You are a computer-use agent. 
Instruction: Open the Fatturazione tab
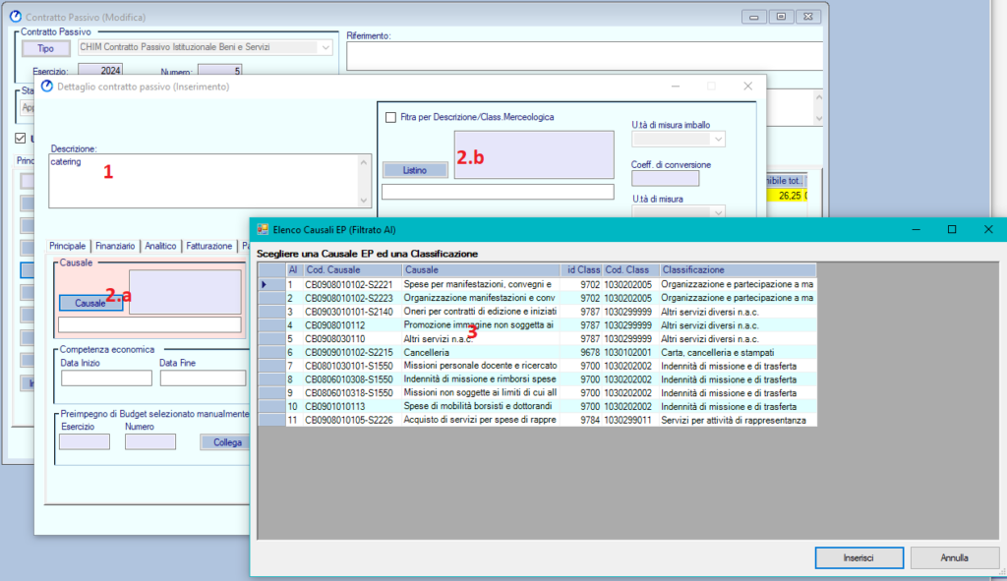coord(208,246)
